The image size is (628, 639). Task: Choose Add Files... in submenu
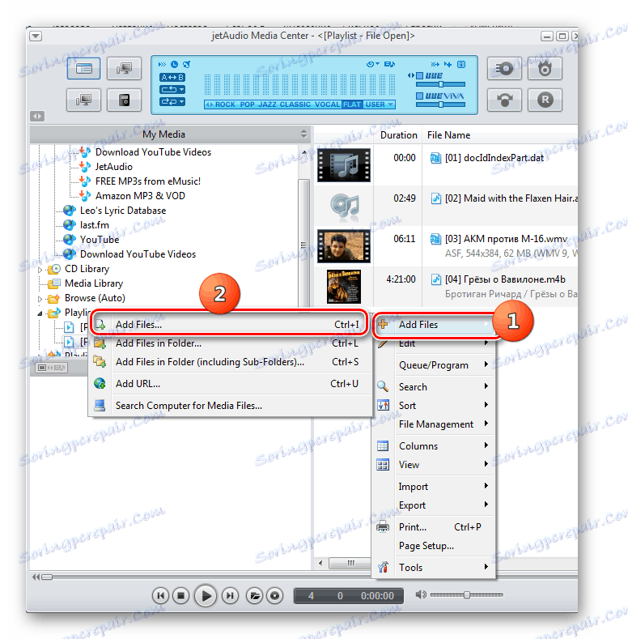[x=229, y=325]
